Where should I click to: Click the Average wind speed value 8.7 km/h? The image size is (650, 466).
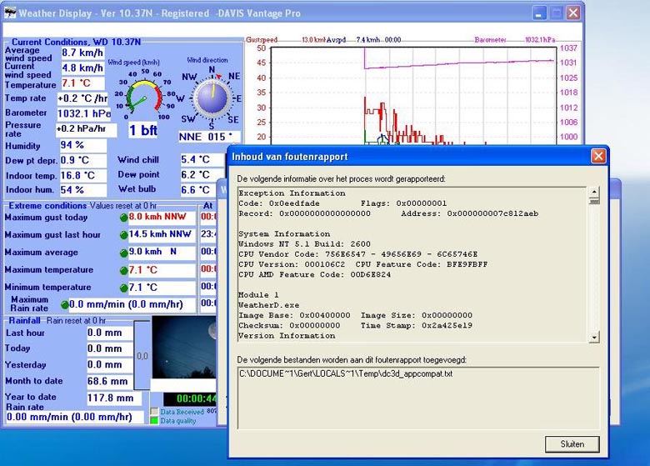click(82, 53)
